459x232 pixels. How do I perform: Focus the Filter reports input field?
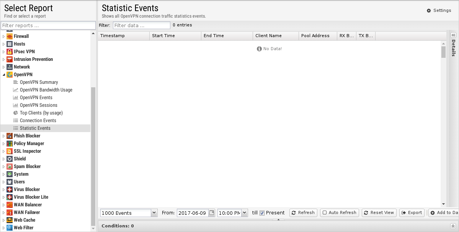click(48, 25)
